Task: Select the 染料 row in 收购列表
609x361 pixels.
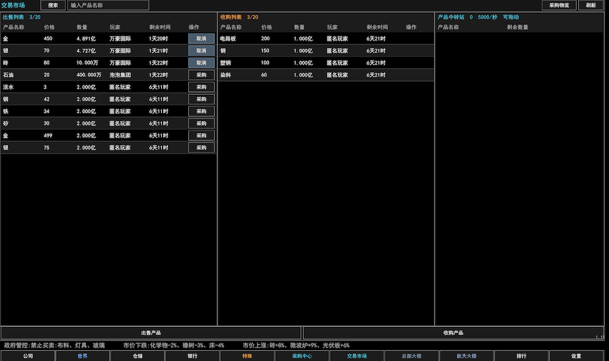Action: click(326, 75)
